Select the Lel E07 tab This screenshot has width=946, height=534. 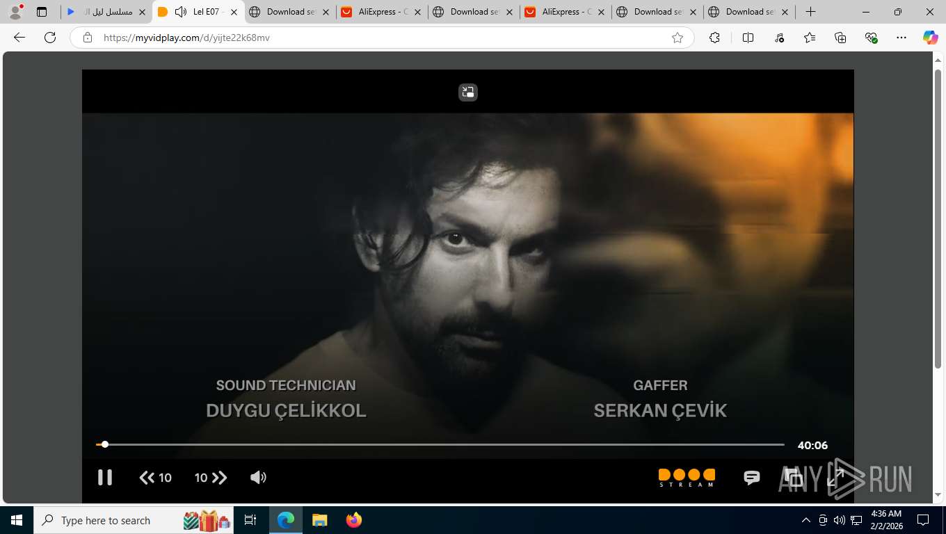(x=198, y=12)
